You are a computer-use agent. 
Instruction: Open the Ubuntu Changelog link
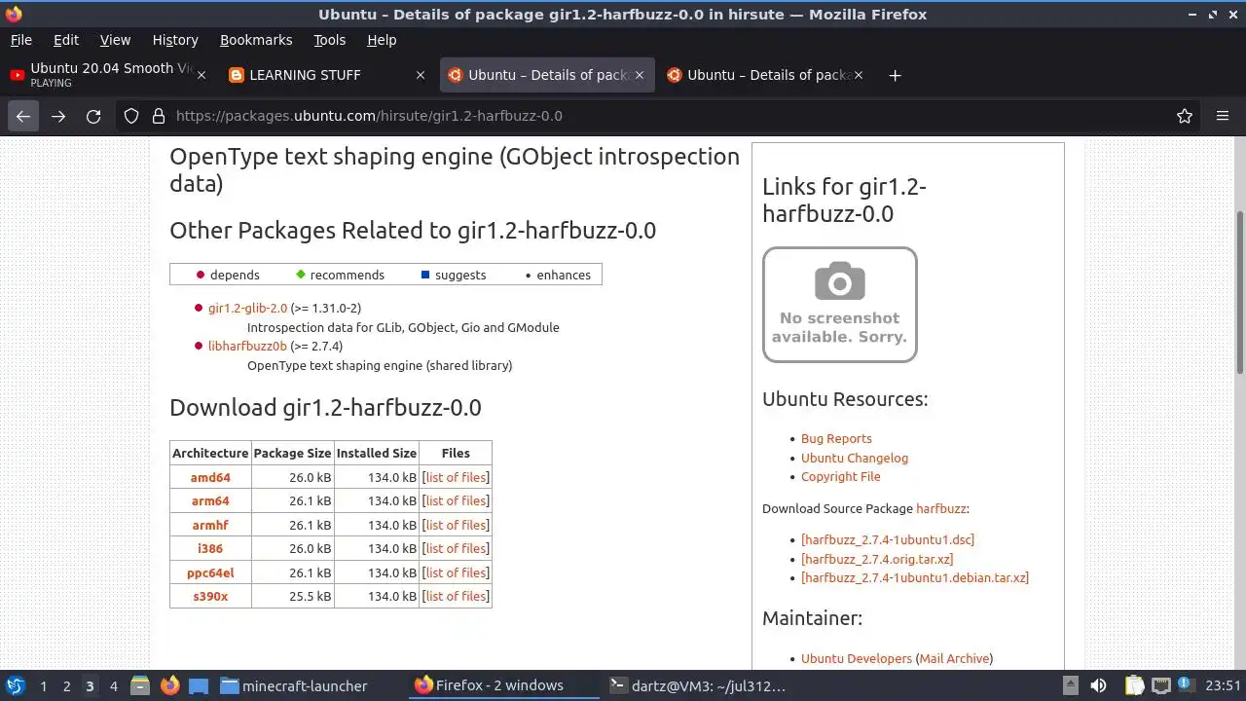click(x=855, y=458)
